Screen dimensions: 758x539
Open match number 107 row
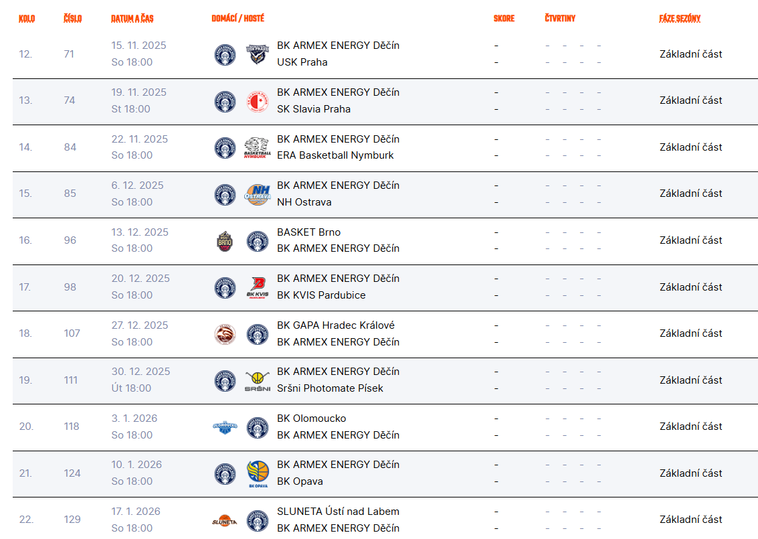click(385, 334)
